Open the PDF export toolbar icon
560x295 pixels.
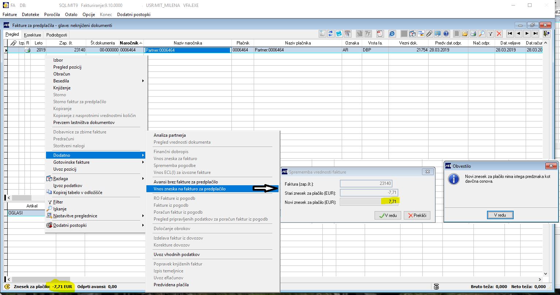coord(380,34)
